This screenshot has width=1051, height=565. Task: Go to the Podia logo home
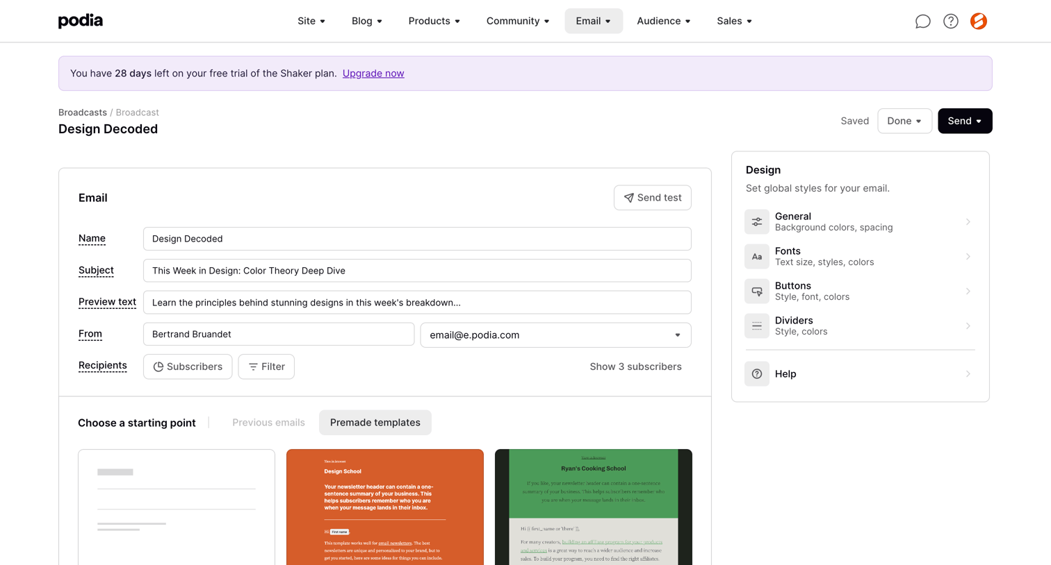pos(81,21)
